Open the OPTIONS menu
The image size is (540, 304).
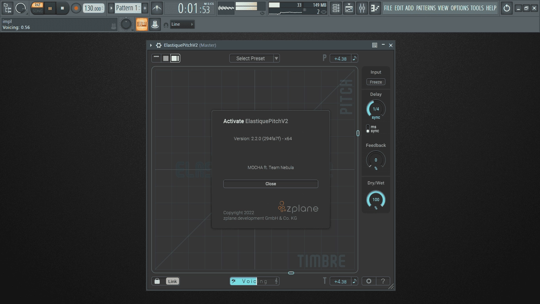point(460,8)
